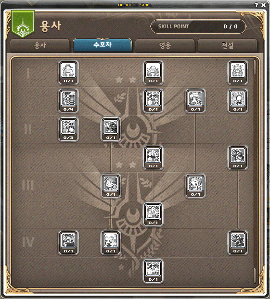Select the witch hat skill in tier IV
The width and height of the screenshot is (270, 299).
point(238,243)
